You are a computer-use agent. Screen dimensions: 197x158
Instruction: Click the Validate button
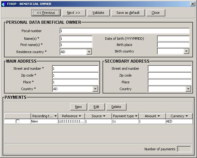click(98, 13)
